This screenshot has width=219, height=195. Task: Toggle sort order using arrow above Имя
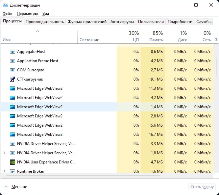(x=38, y=31)
